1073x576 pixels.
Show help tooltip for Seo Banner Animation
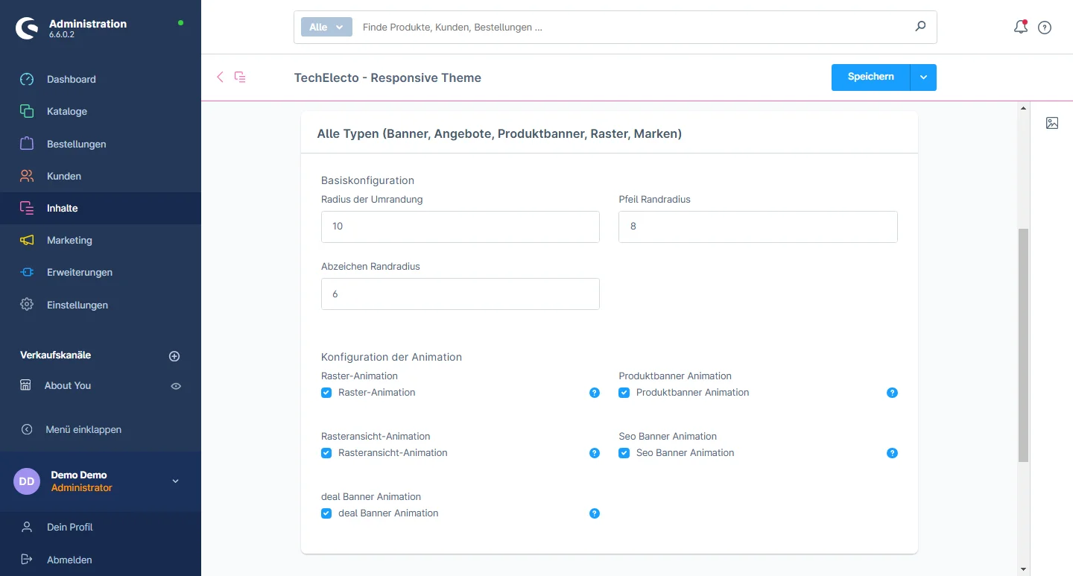(892, 453)
